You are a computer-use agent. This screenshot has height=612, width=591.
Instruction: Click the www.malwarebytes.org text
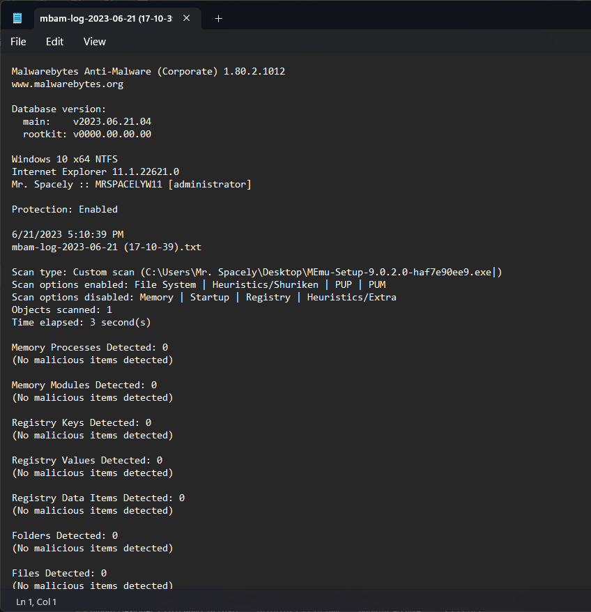(x=68, y=84)
